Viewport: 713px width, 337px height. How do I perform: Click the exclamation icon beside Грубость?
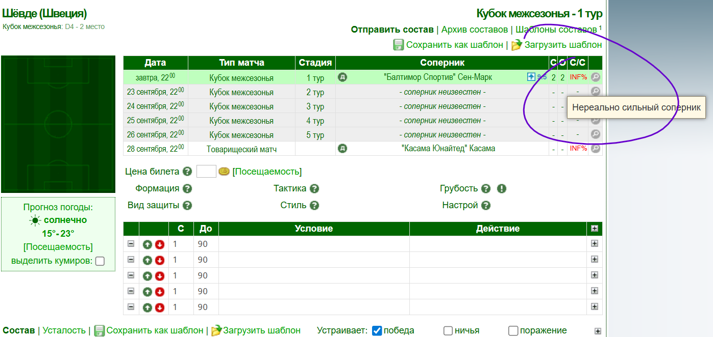(x=501, y=188)
